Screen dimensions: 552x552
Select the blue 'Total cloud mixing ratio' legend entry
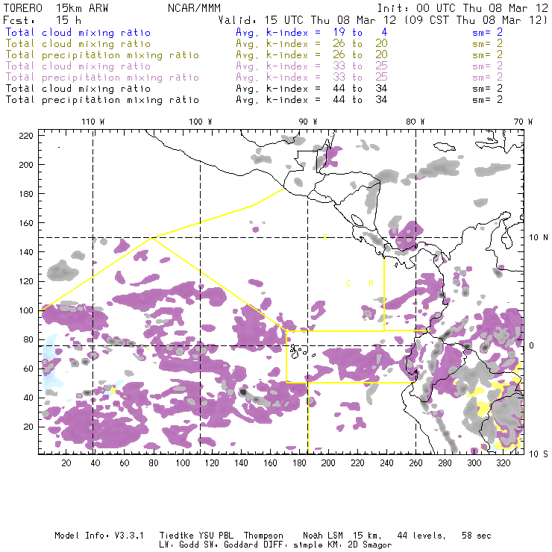[78, 33]
